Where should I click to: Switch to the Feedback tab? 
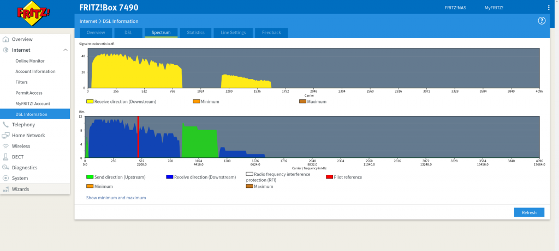271,33
